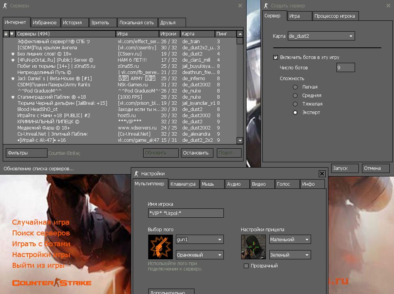Click 'Выйти из игры' to quit
This screenshot has height=294, width=394.
[x=38, y=265]
